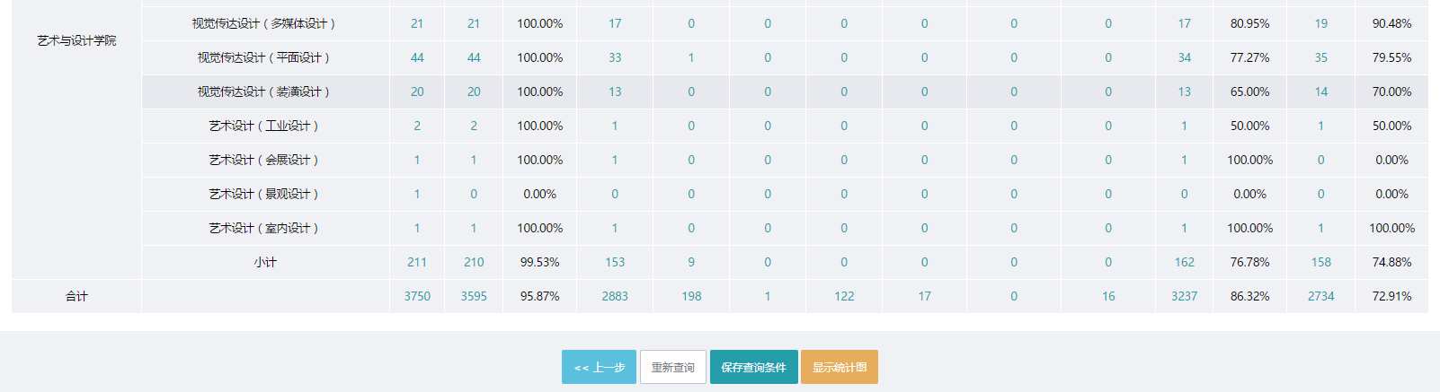This screenshot has width=1440, height=392.
Task: Open the 1 link in 合计 row
Action: (x=768, y=296)
